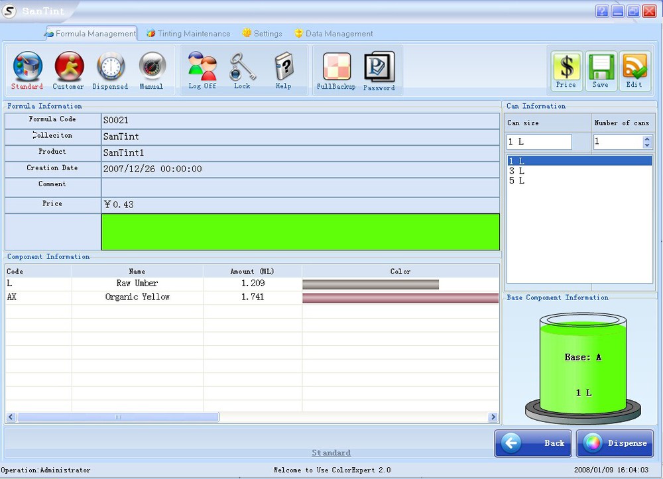Click the Amount (ML) column header
Screen dimensions: 663x479
click(x=253, y=271)
